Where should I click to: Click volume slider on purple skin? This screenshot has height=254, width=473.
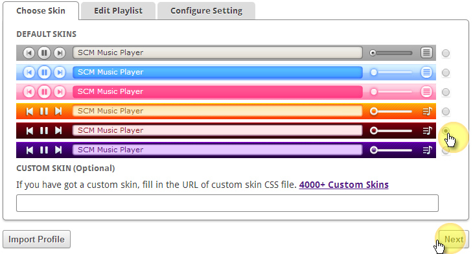click(x=391, y=150)
